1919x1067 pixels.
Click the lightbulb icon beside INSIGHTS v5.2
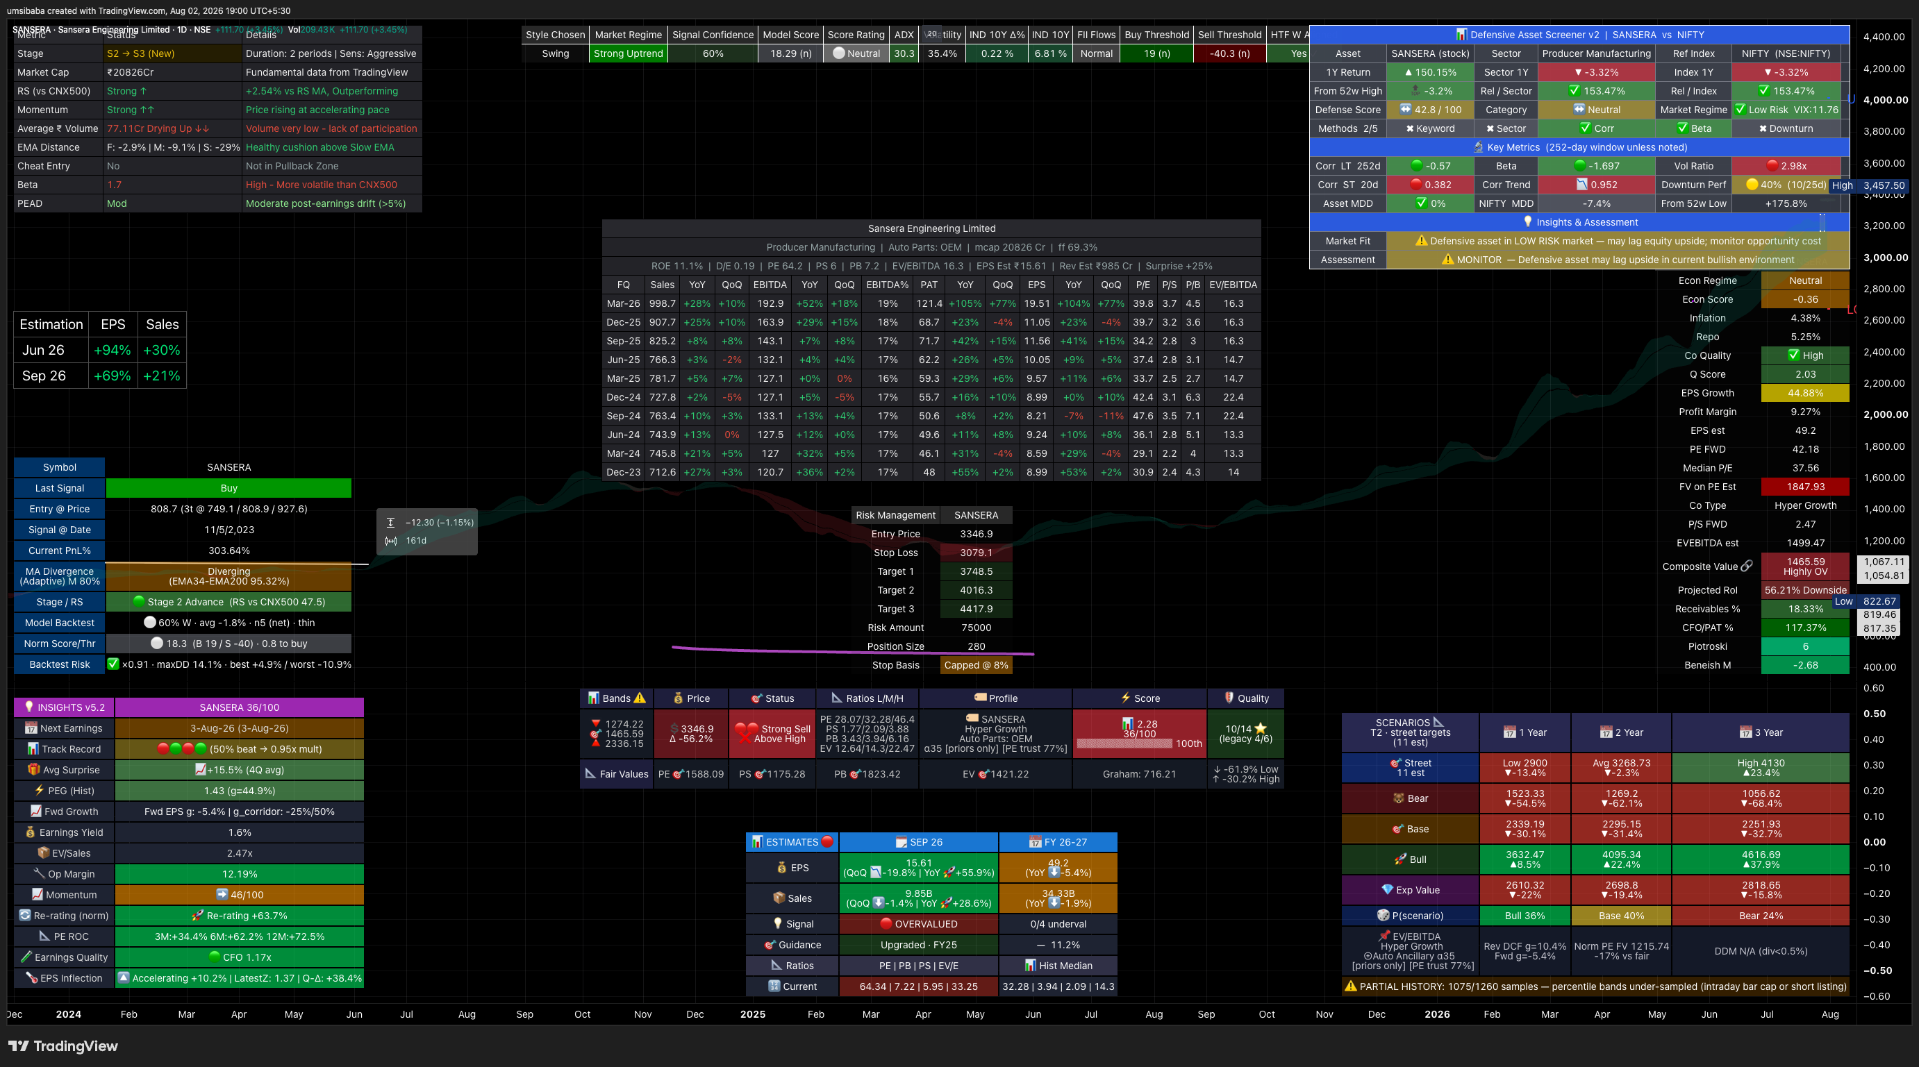(29, 707)
